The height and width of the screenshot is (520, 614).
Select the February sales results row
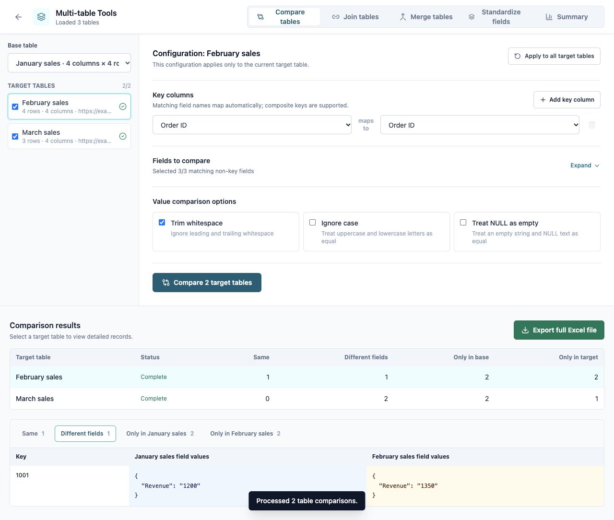[307, 377]
